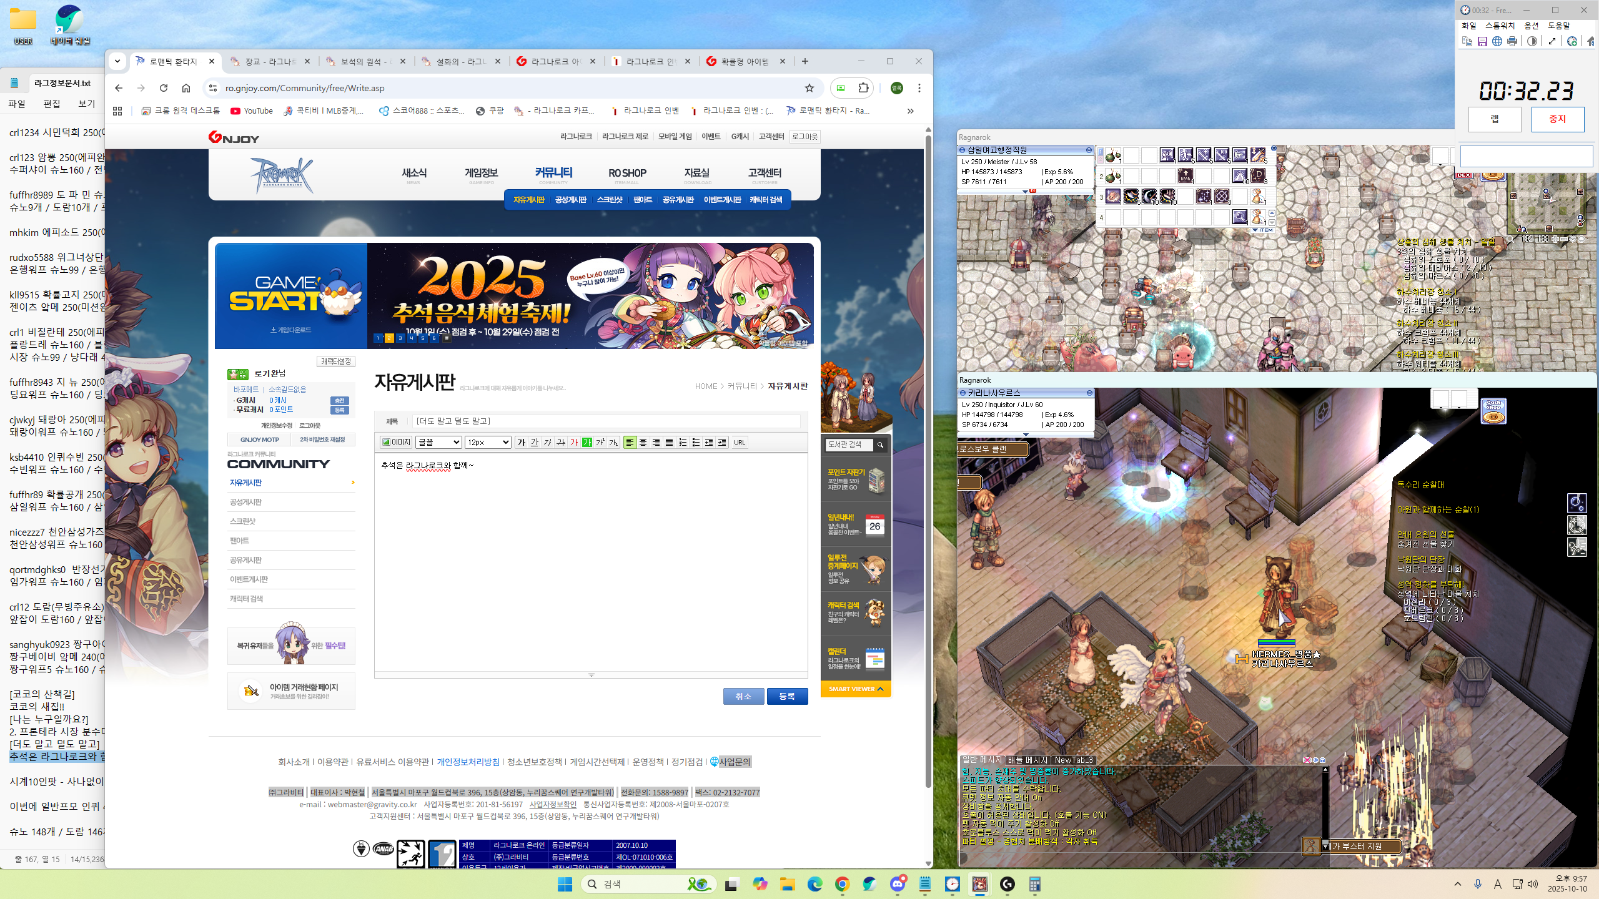Toggle bold text formatting in editor
This screenshot has width=1599, height=899.
click(522, 442)
